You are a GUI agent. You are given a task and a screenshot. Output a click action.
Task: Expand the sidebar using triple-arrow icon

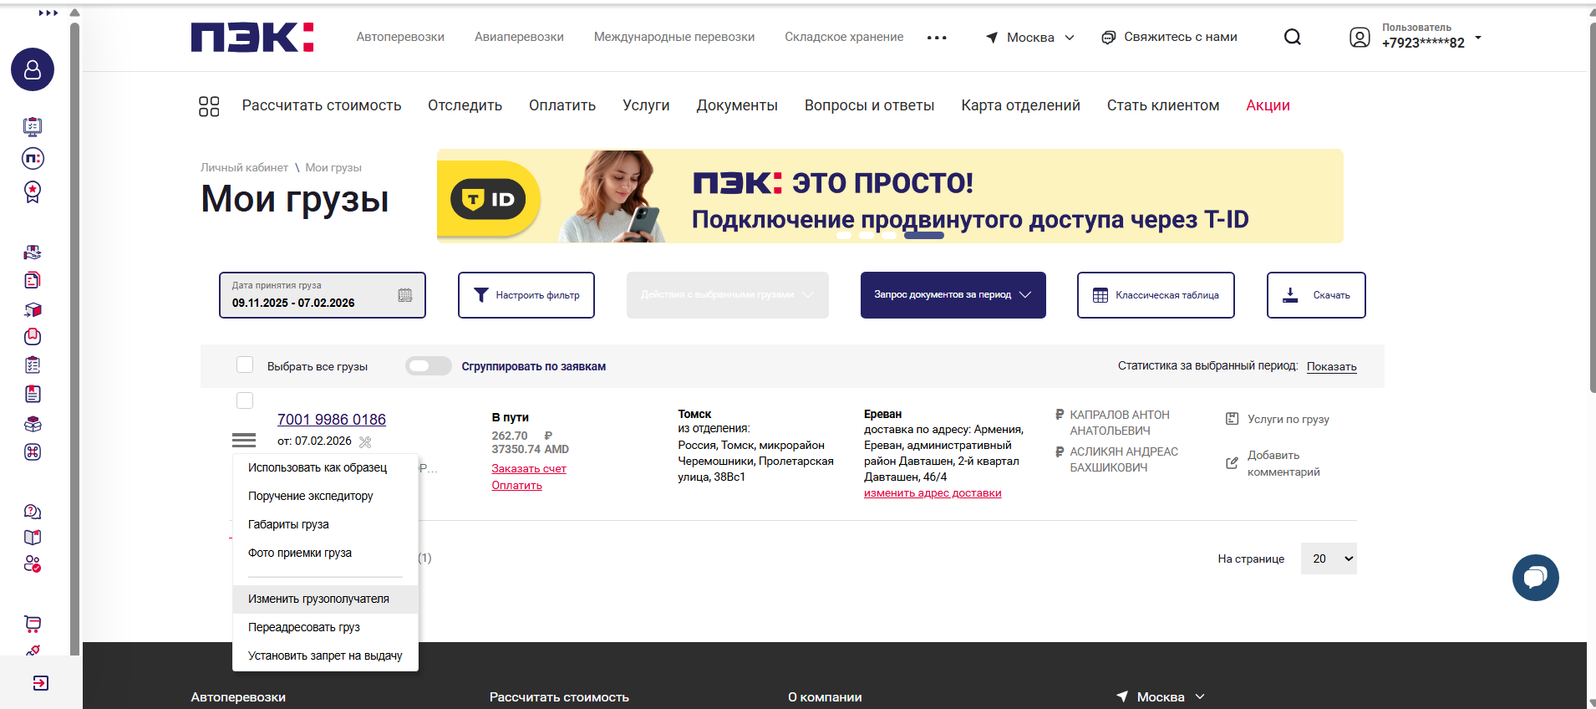48,13
